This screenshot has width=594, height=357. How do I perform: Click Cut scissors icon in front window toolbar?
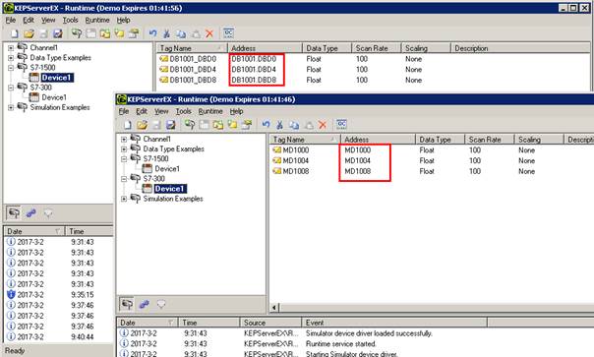(x=280, y=125)
